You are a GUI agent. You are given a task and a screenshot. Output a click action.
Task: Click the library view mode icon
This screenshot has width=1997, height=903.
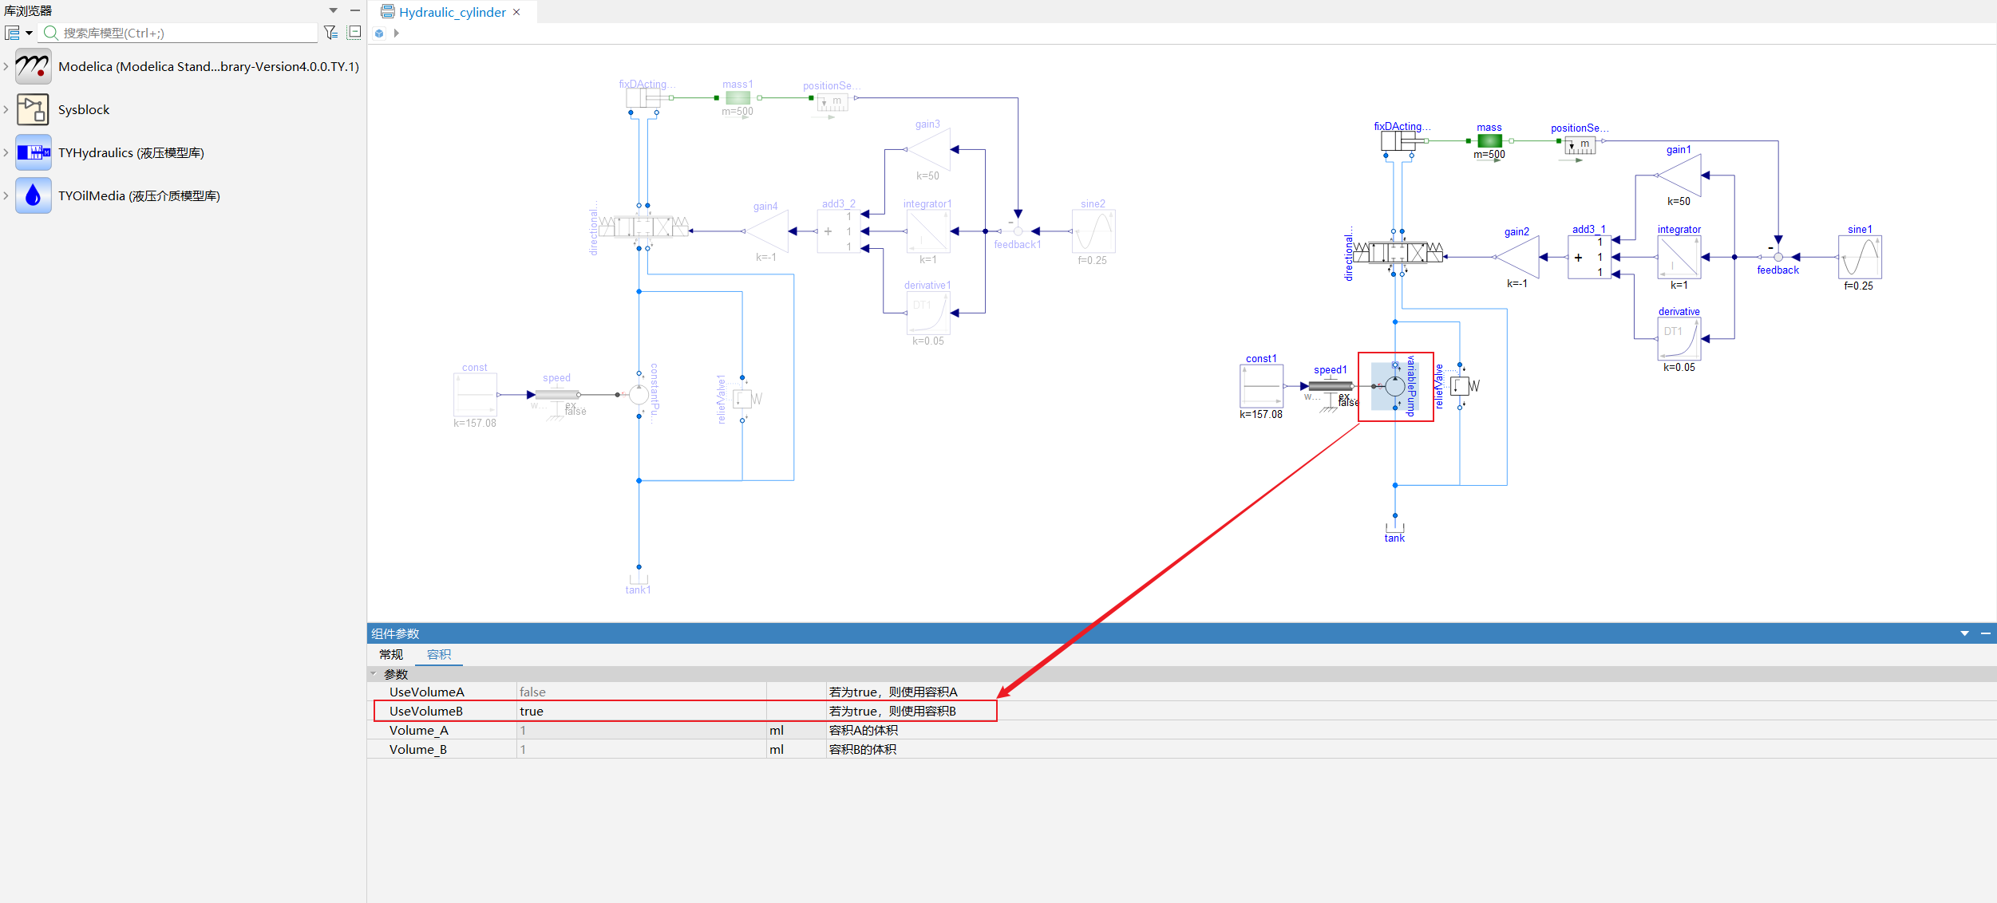click(x=13, y=33)
